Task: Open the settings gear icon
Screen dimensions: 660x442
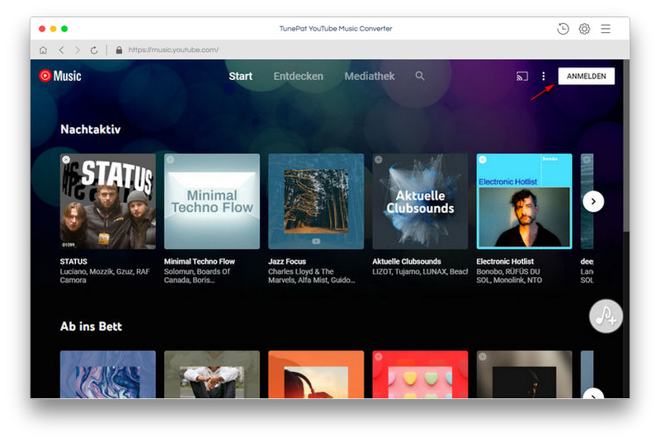Action: click(584, 29)
